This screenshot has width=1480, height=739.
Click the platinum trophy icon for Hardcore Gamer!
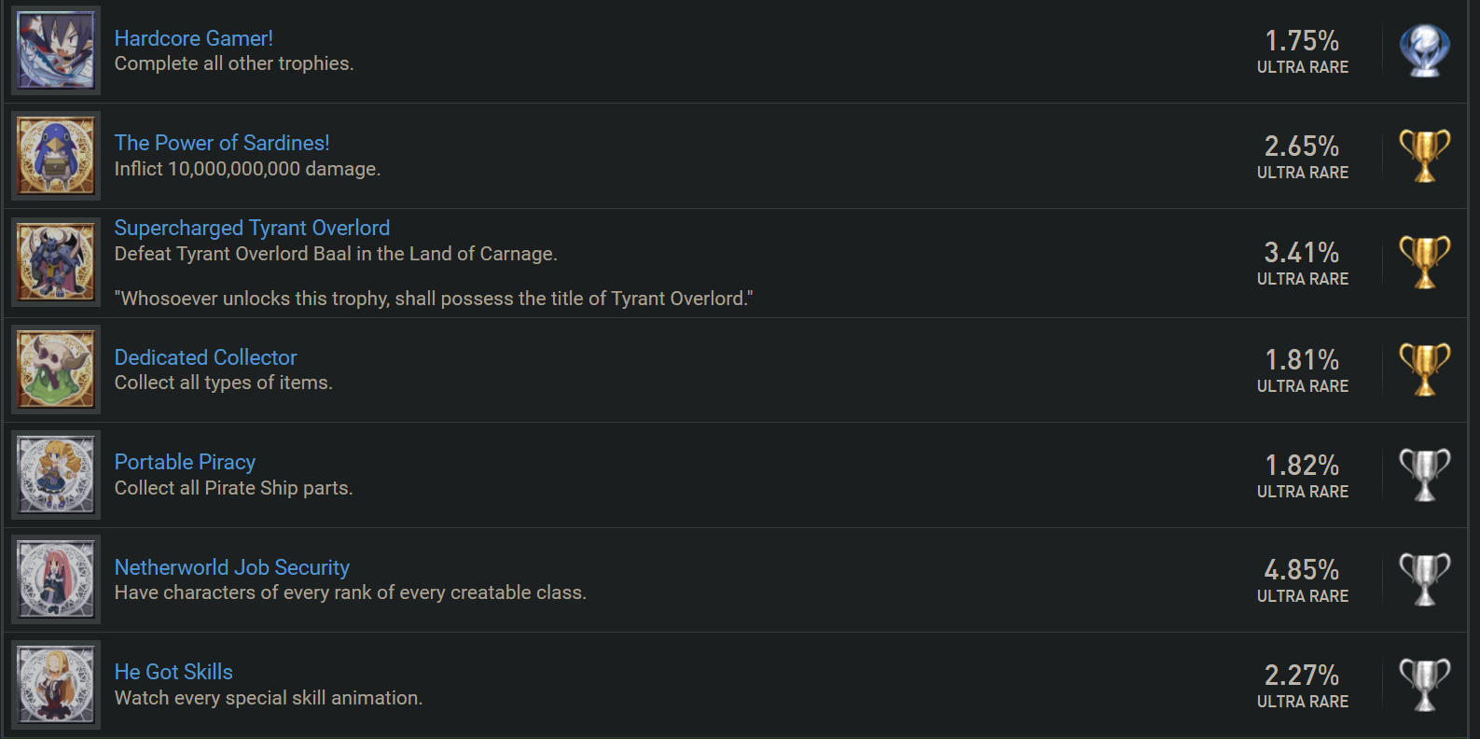1425,50
